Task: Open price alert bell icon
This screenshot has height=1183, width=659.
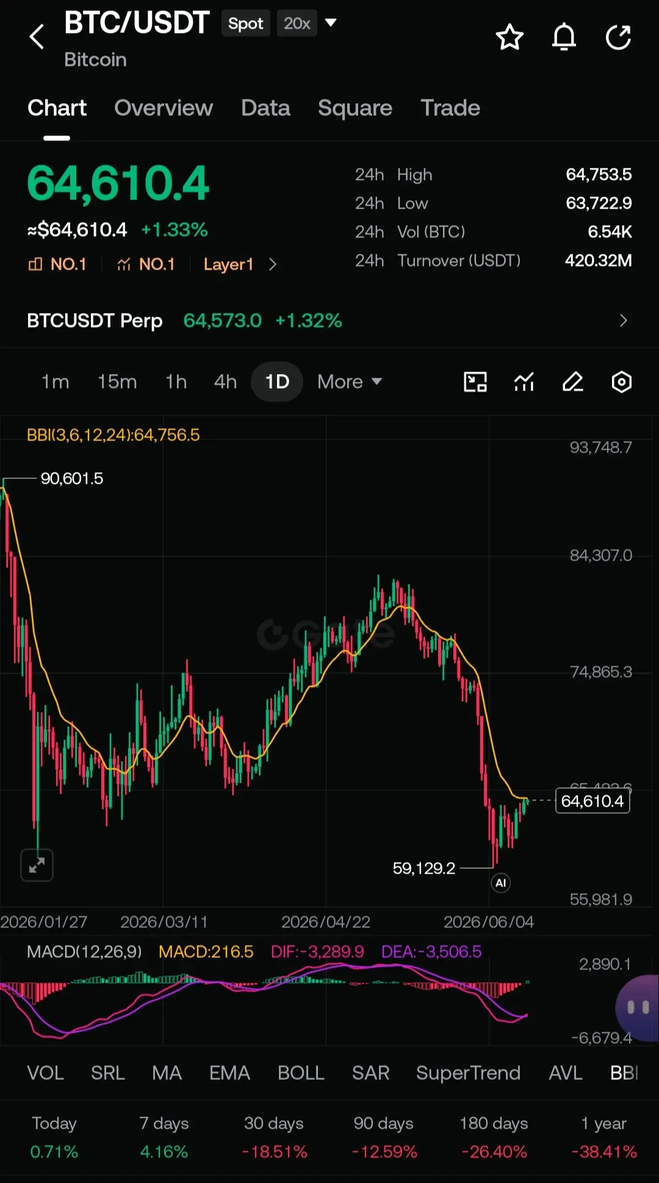Action: [x=564, y=37]
